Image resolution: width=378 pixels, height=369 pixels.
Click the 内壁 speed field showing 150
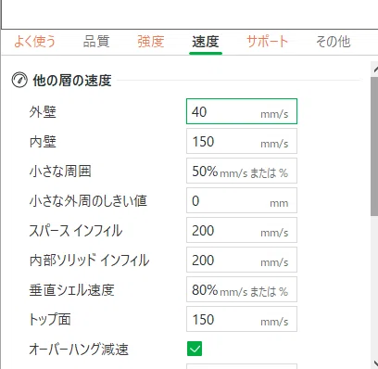pos(242,141)
